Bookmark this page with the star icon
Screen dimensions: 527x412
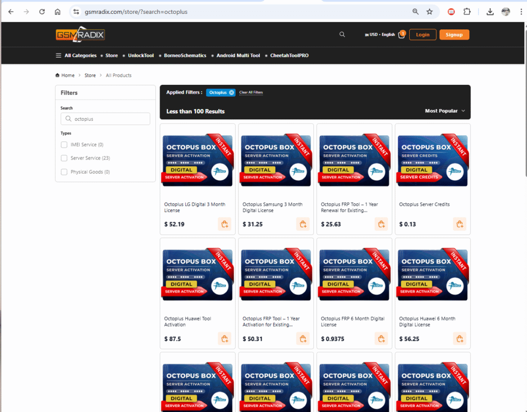click(x=430, y=12)
